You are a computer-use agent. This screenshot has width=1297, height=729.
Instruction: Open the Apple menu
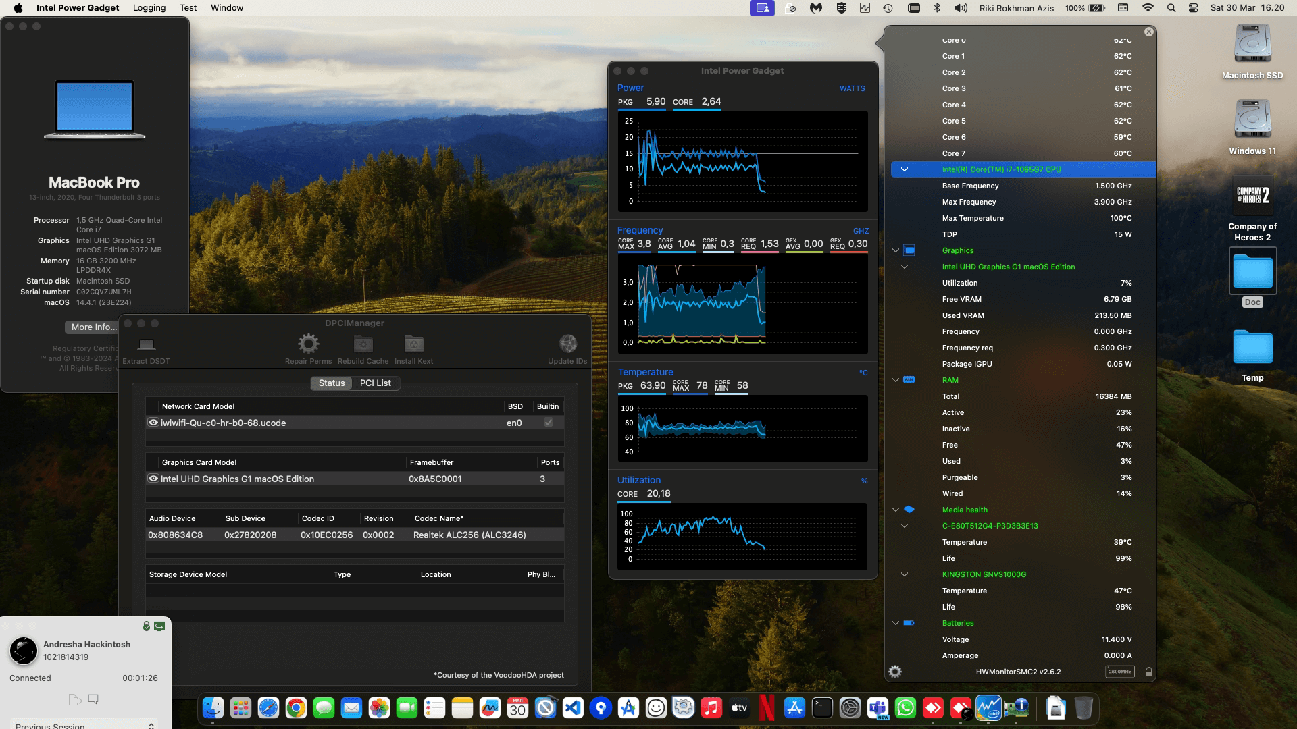coord(18,8)
